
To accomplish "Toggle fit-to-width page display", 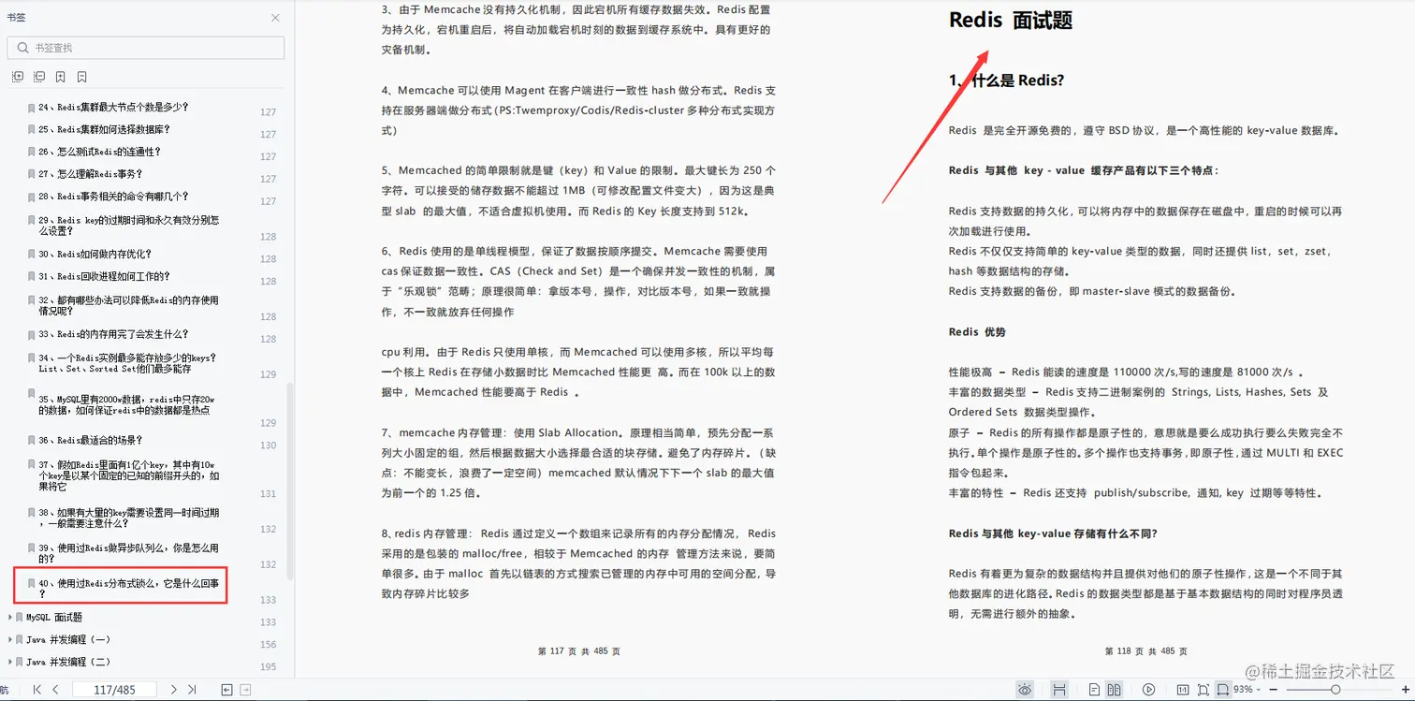I will tap(1225, 689).
